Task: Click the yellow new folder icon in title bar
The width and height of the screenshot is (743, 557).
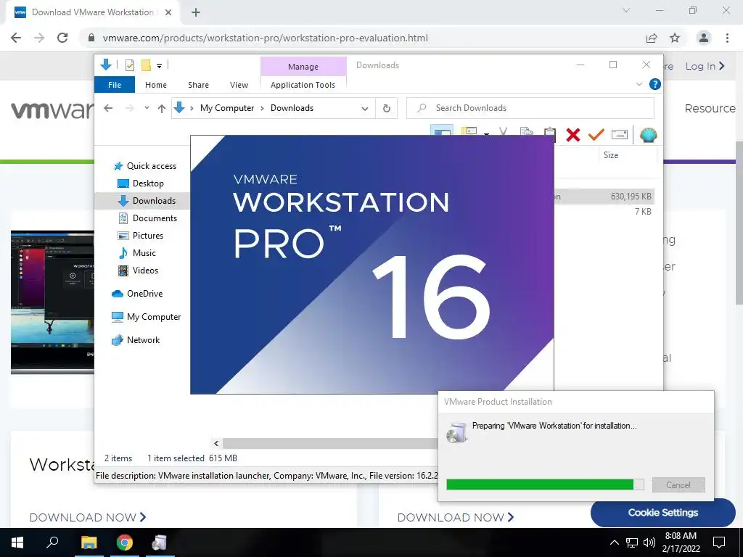Action: pos(146,65)
